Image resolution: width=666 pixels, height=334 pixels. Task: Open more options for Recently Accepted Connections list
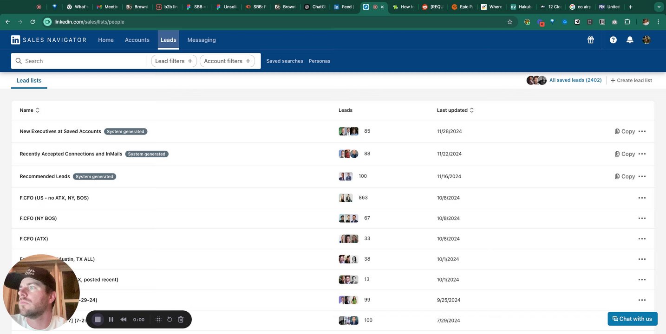[x=642, y=154]
